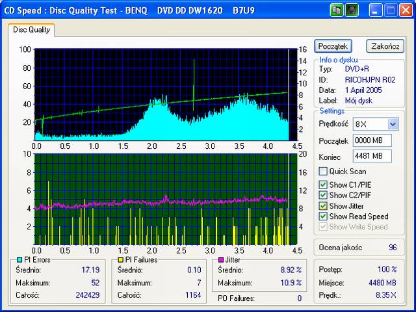Click PI Failures maximum value 7
The width and height of the screenshot is (416, 312).
(x=199, y=283)
